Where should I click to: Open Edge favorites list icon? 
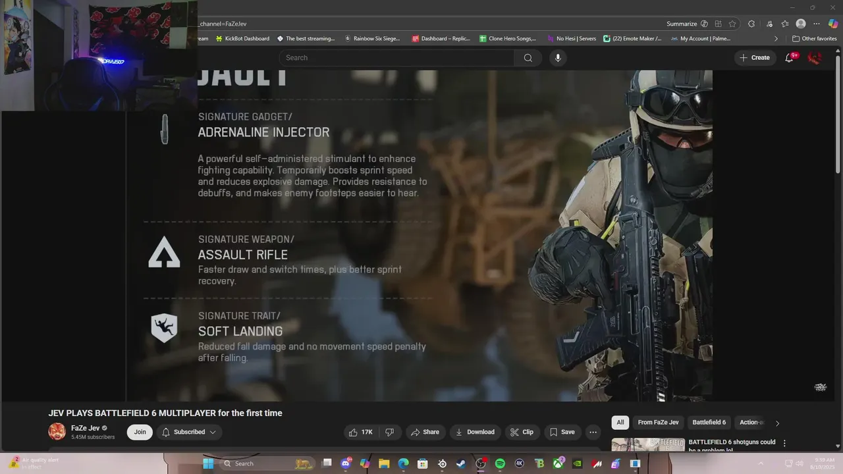(x=784, y=24)
